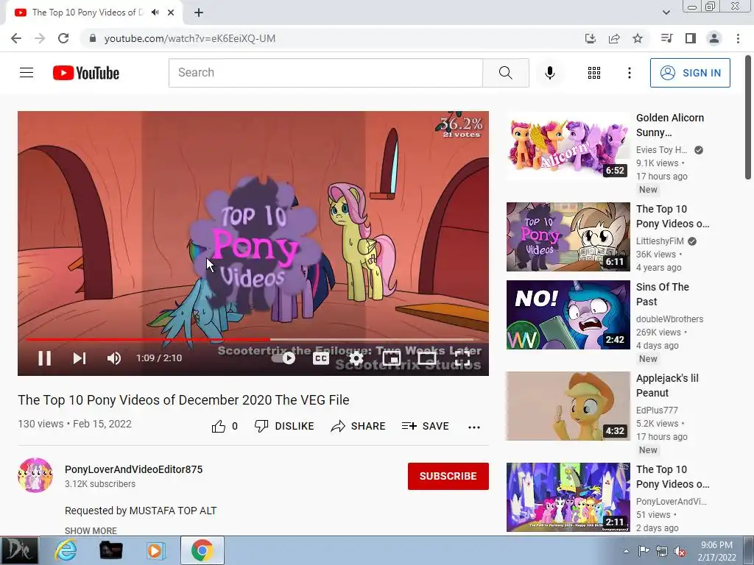
Task: Click the Start button
Action: click(x=19, y=550)
